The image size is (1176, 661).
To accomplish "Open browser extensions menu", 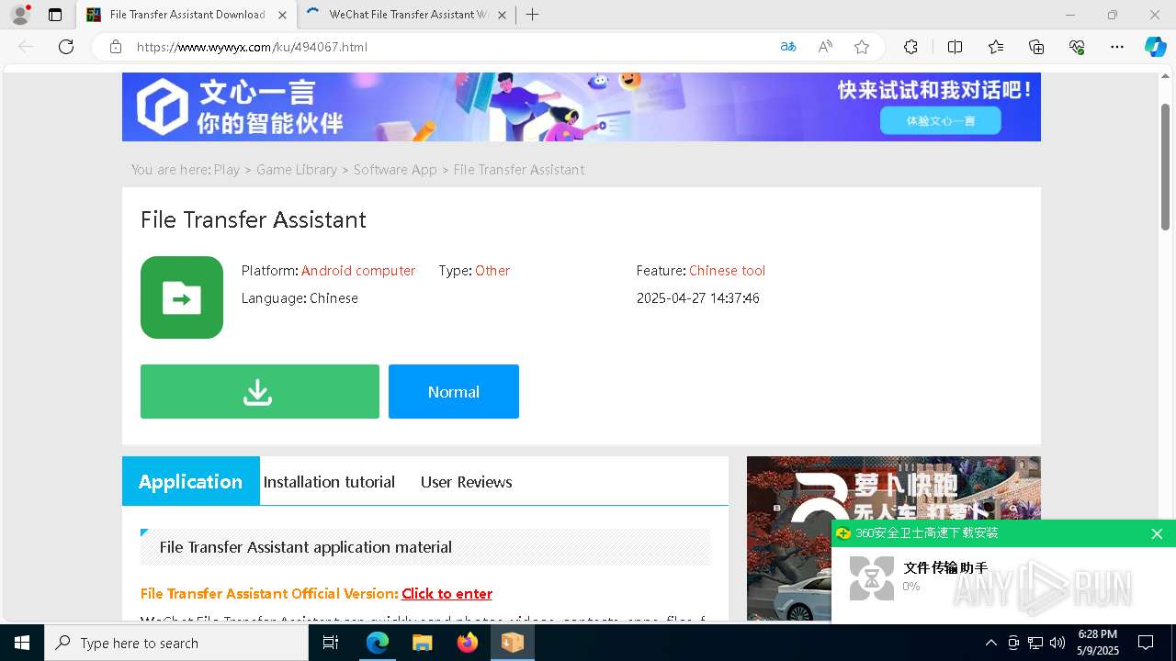I will point(910,47).
